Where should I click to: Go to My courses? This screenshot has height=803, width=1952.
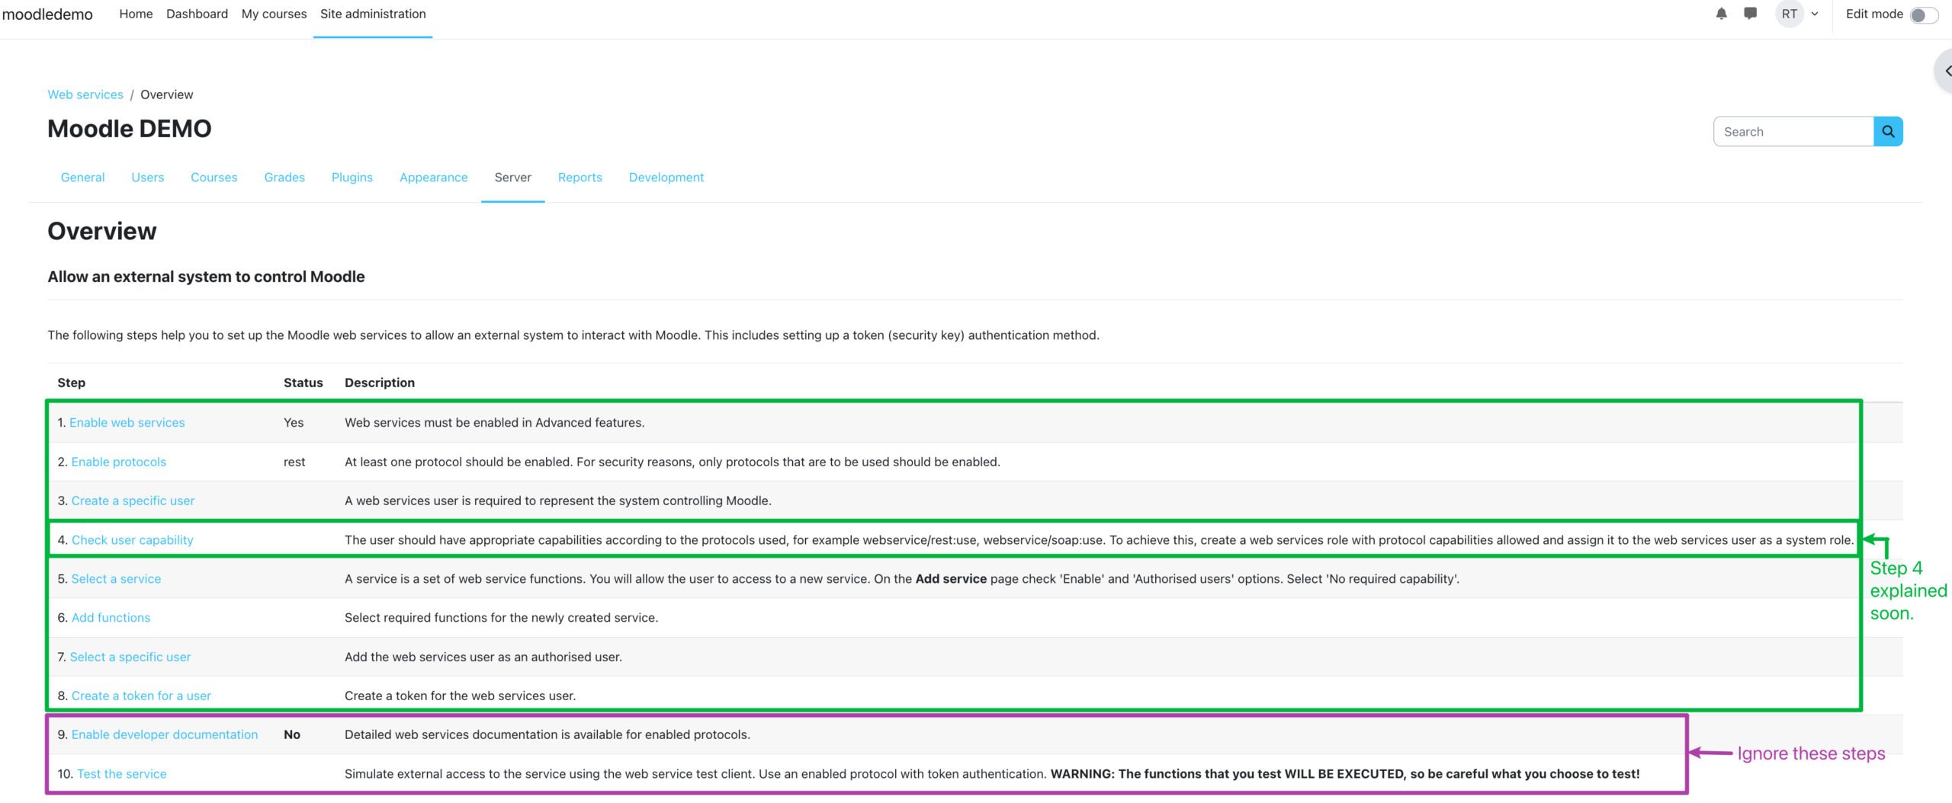tap(274, 14)
